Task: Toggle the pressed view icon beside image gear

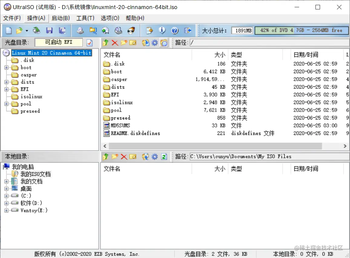Action: (164, 43)
